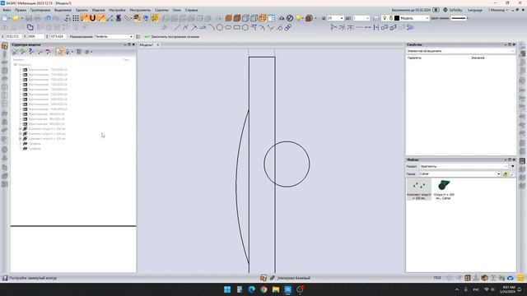
Task: Click the yellow light bulb toolbar icon
Action: pyautogui.click(x=298, y=18)
